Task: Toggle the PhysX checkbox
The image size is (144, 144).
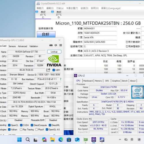Action: pos(36,130)
